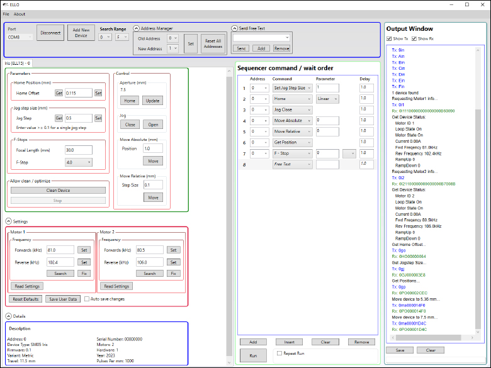The width and height of the screenshot is (491, 368).
Task: Toggle the Show Tx checkbox
Action: pyautogui.click(x=388, y=39)
